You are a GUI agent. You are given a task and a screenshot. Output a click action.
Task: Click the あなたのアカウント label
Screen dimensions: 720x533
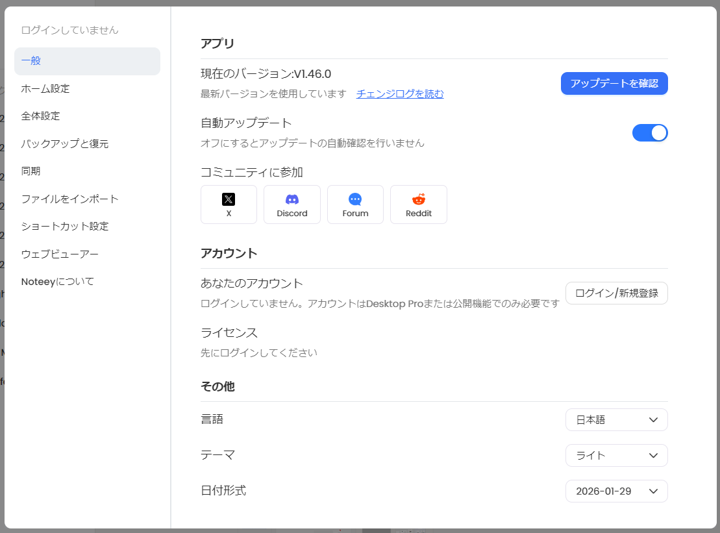coord(252,283)
